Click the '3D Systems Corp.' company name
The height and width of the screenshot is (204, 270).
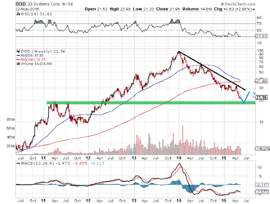coord(44,4)
